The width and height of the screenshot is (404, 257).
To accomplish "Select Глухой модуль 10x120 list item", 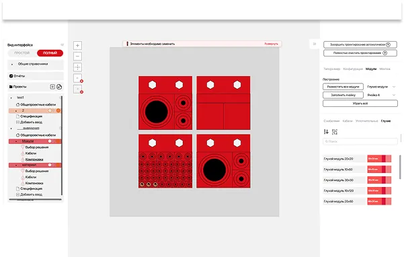I will pos(345,191).
